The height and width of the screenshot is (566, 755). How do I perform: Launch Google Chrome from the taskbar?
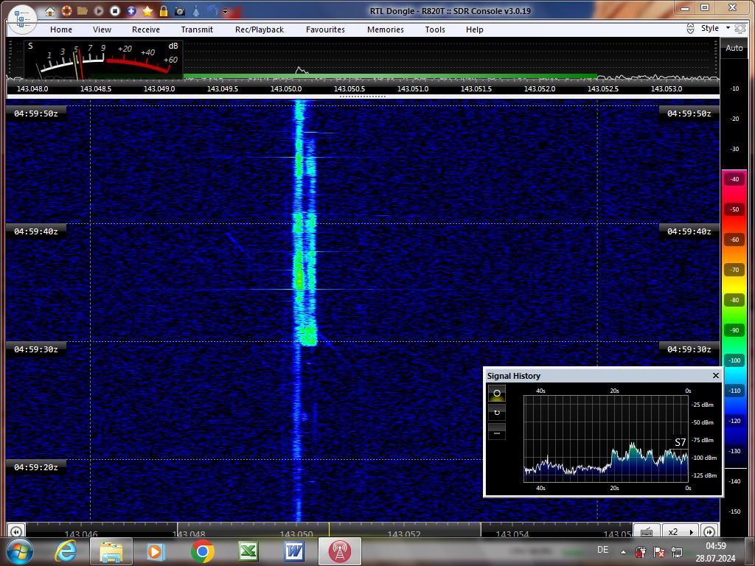tap(203, 551)
